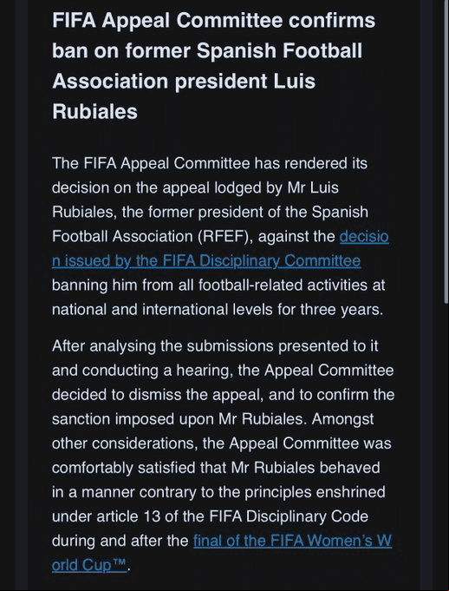The height and width of the screenshot is (591, 449).
Task: Open the final of the FIFA Women's World Cup link
Action: point(292,541)
